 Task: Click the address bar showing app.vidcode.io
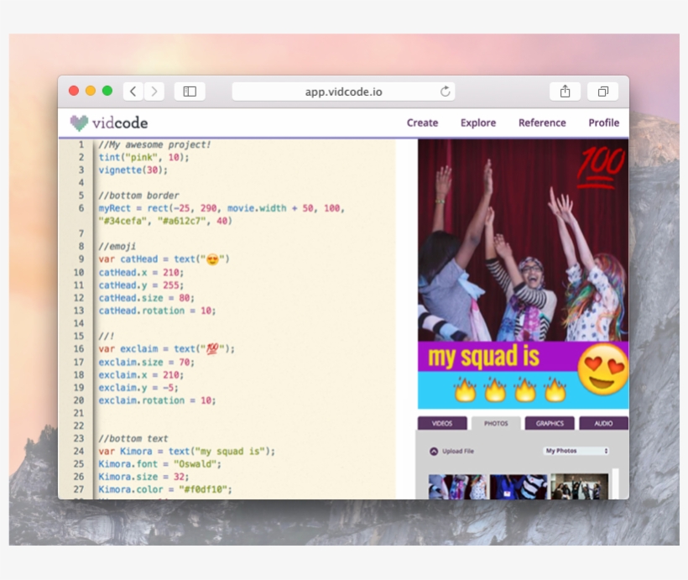(x=344, y=92)
